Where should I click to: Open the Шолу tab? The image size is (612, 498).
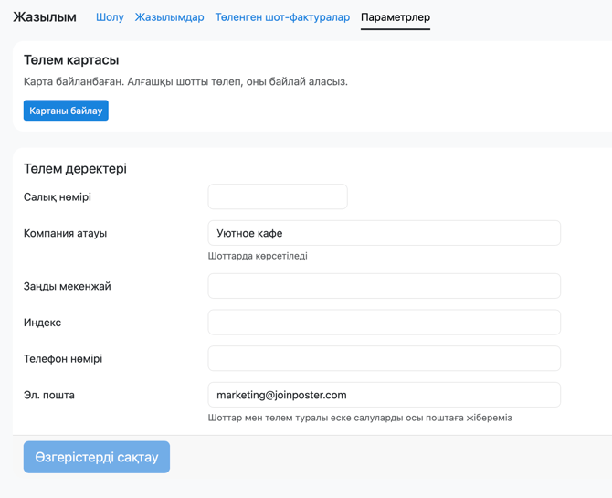(110, 17)
